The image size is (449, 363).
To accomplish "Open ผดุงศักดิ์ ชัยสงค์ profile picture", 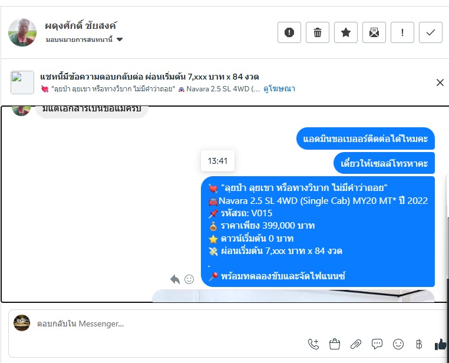I will (x=22, y=32).
